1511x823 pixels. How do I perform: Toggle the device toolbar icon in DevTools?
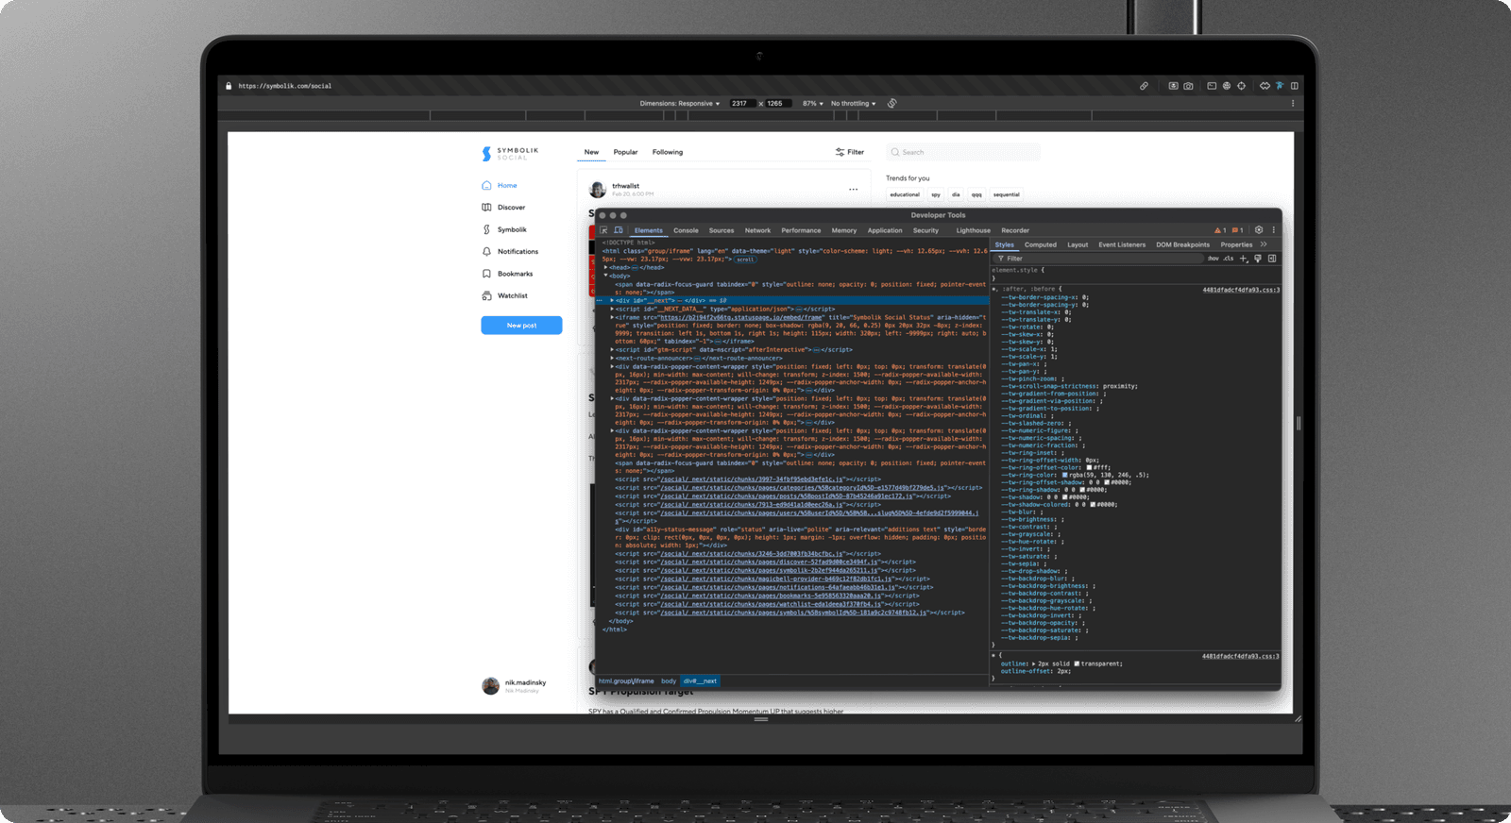(x=619, y=230)
